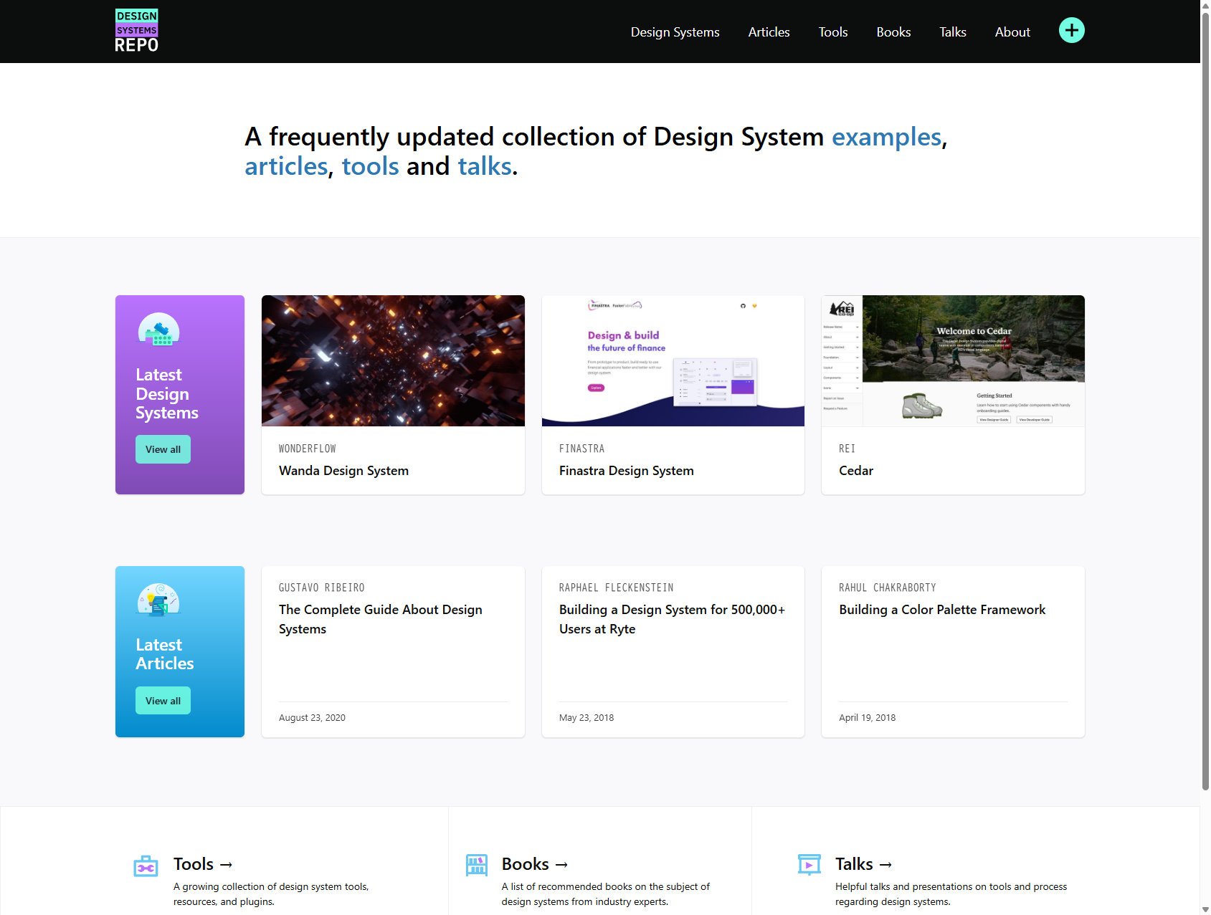Open the Articles navigation menu item
Viewport: 1211px width, 915px height.
pos(769,32)
